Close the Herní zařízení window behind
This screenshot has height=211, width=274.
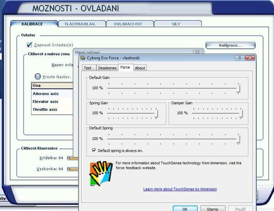pyautogui.click(x=197, y=52)
